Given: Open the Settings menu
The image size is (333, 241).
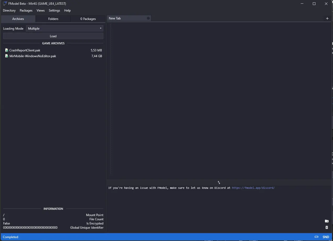Looking at the screenshot, I should [x=54, y=10].
